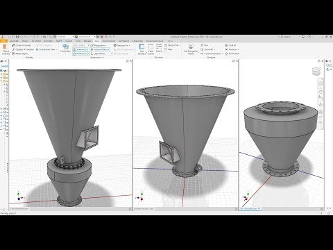Screen dimensions: 333x250
Task: Open the User Interface options
Action: pyautogui.click(x=142, y=49)
